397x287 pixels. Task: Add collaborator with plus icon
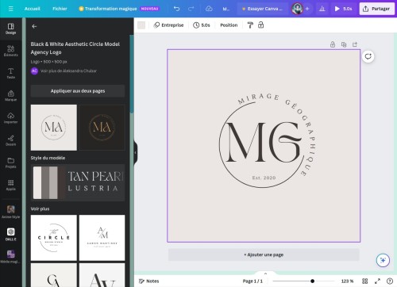click(307, 9)
